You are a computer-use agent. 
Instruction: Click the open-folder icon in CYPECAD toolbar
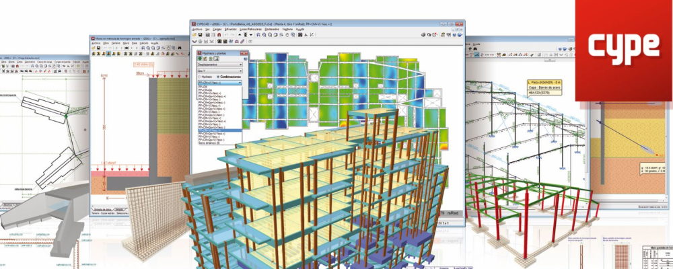194,35
